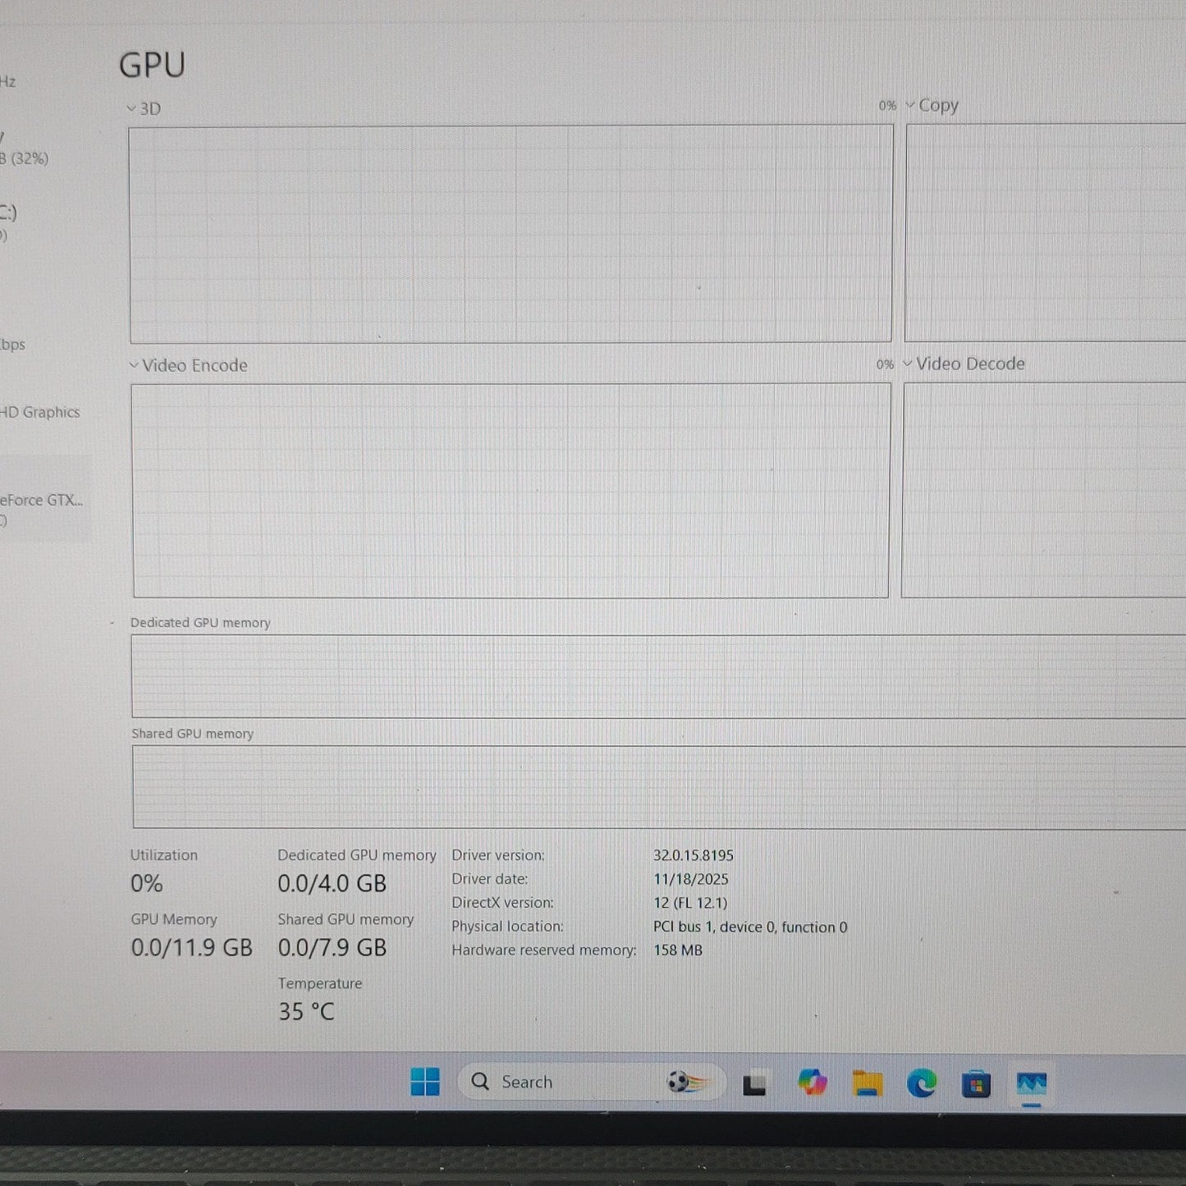The image size is (1186, 1186).
Task: Click the Video Encode utilization graph
Action: pyautogui.click(x=511, y=491)
